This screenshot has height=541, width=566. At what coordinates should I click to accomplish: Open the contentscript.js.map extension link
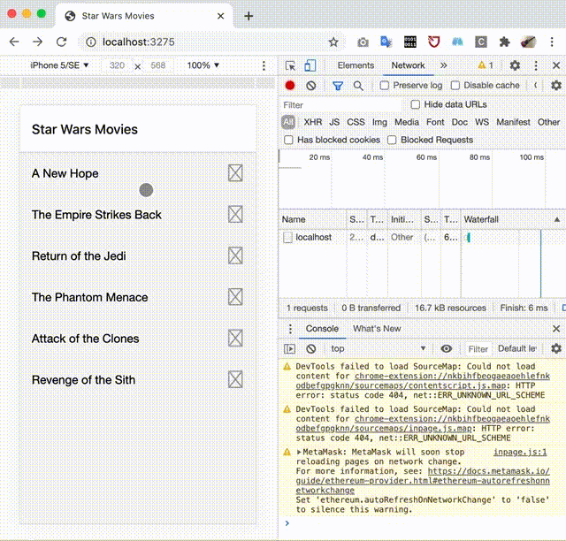(423, 381)
